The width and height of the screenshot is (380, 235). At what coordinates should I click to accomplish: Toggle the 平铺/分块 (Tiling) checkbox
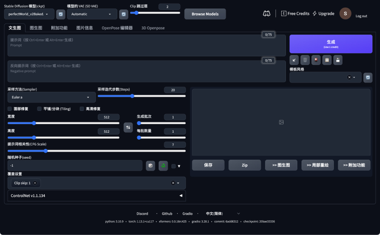tap(39, 108)
